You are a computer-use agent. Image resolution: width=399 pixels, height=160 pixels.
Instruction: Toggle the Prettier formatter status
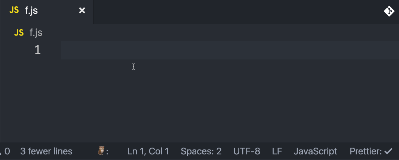(371, 151)
